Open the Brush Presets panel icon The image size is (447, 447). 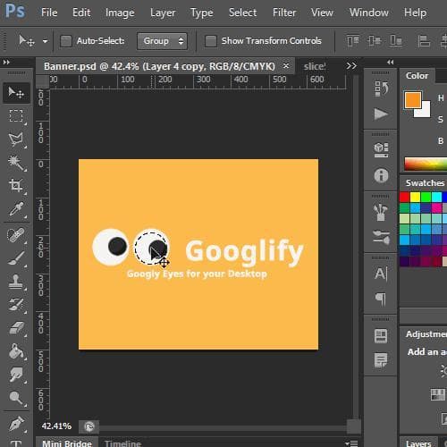tap(381, 212)
